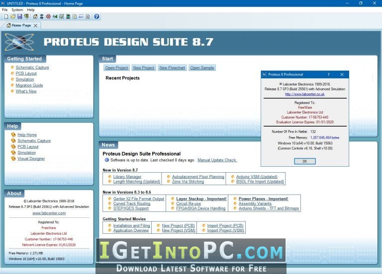382x274 pixels.
Task: Play Import Project (VSM) movie link
Action: point(226,230)
